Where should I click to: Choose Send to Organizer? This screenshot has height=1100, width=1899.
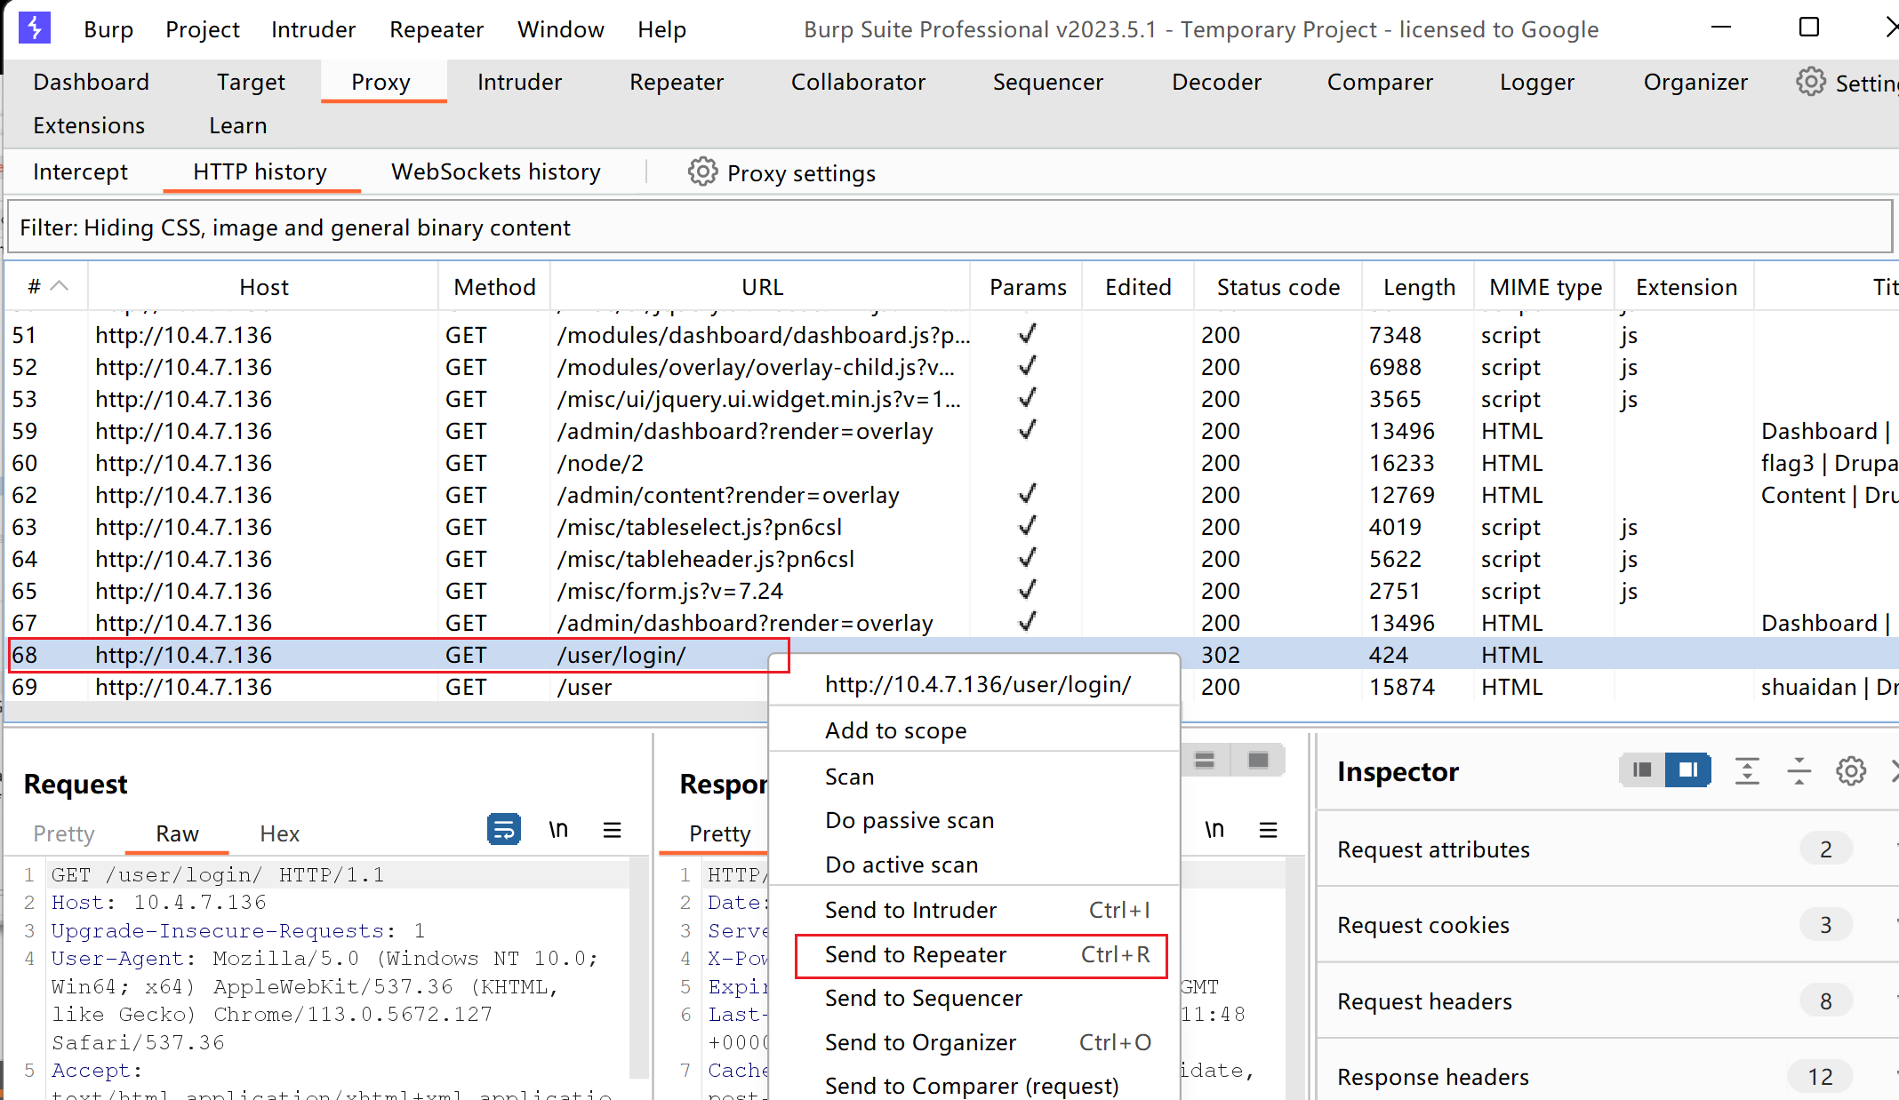coord(974,1042)
